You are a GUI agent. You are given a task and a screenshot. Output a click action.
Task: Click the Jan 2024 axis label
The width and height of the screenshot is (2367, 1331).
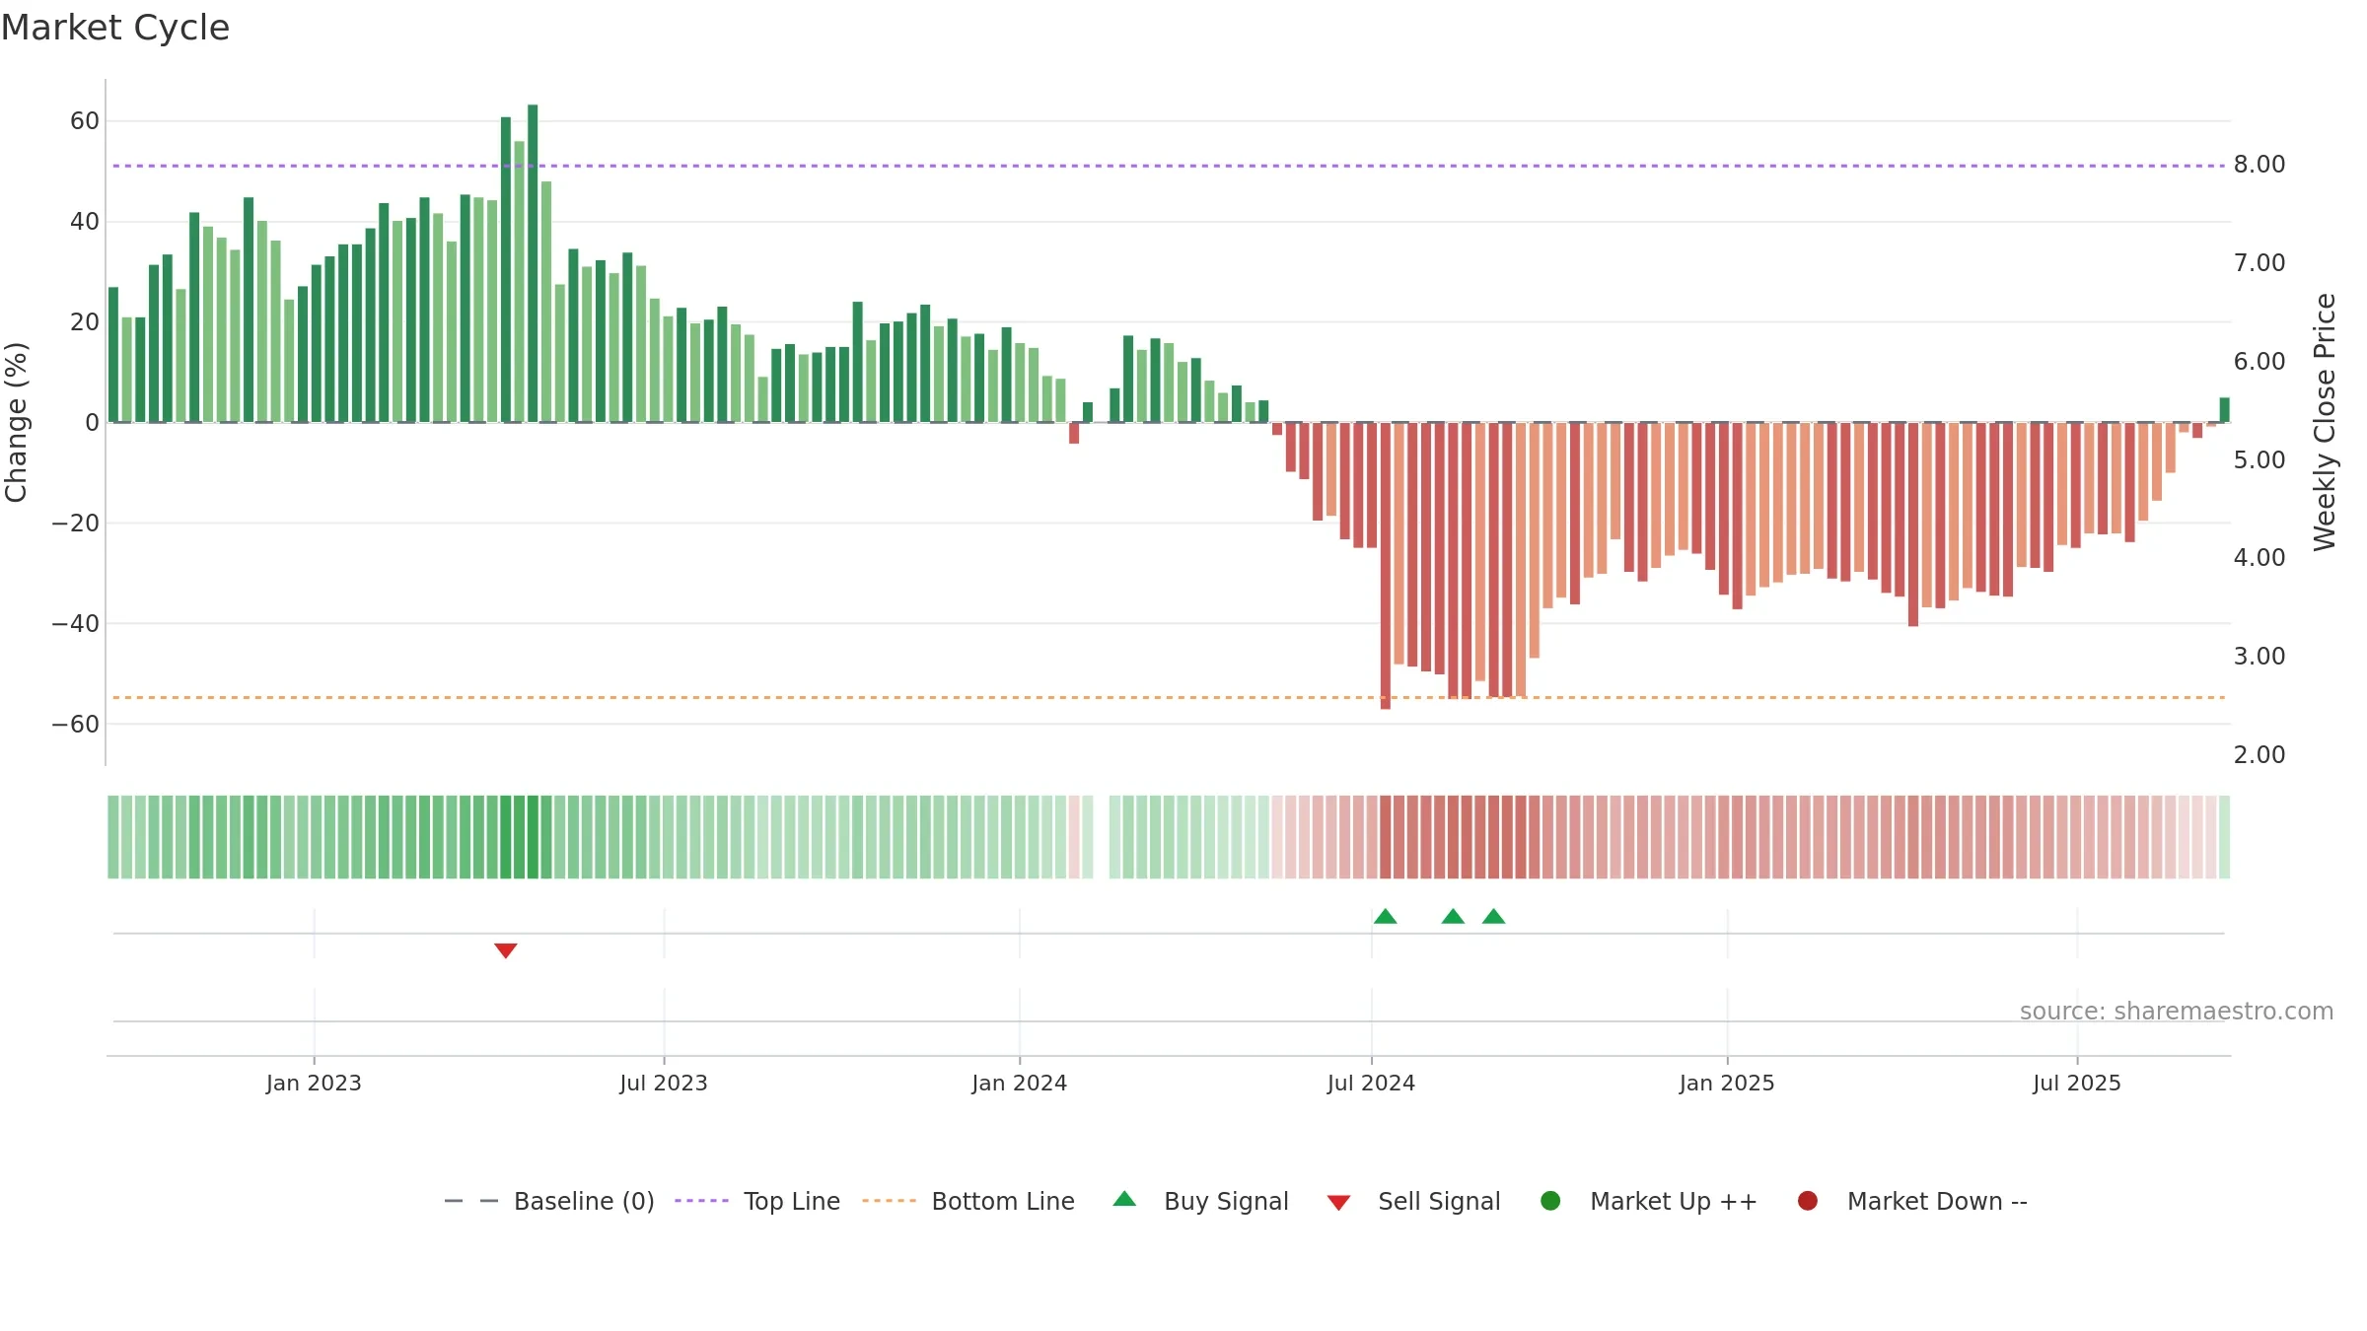coord(1020,1083)
